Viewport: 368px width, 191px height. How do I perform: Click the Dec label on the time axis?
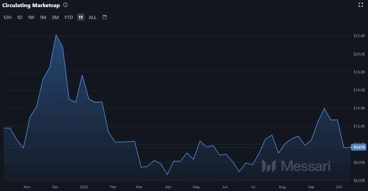pos(55,187)
